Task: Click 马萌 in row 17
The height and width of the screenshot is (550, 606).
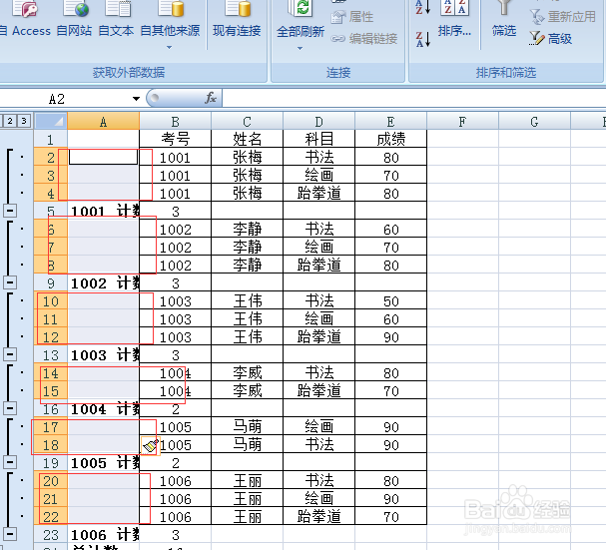Action: (247, 426)
